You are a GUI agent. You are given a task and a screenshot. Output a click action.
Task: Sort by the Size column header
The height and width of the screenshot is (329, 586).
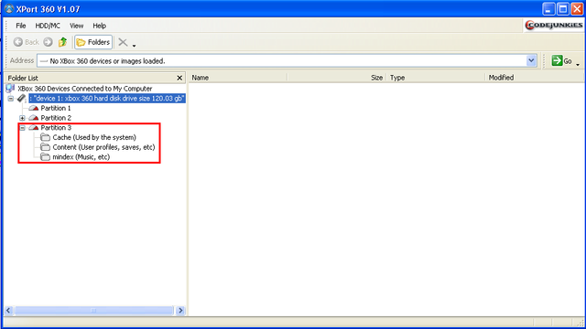coord(337,78)
